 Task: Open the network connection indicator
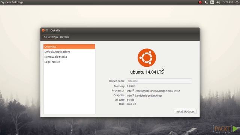click(206, 2)
